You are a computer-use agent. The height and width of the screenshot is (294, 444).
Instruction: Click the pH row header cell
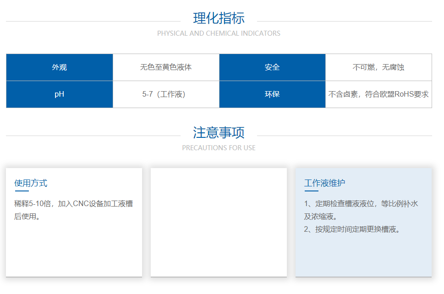[x=60, y=94]
